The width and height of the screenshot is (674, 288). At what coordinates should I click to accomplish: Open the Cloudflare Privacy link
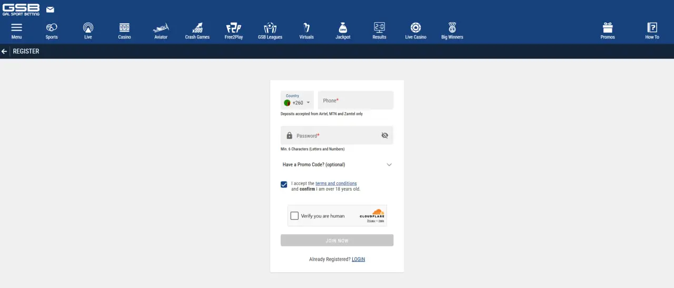point(371,221)
